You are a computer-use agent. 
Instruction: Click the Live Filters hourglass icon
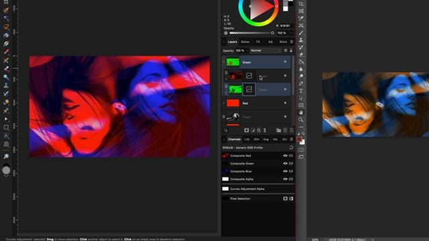pos(265,131)
